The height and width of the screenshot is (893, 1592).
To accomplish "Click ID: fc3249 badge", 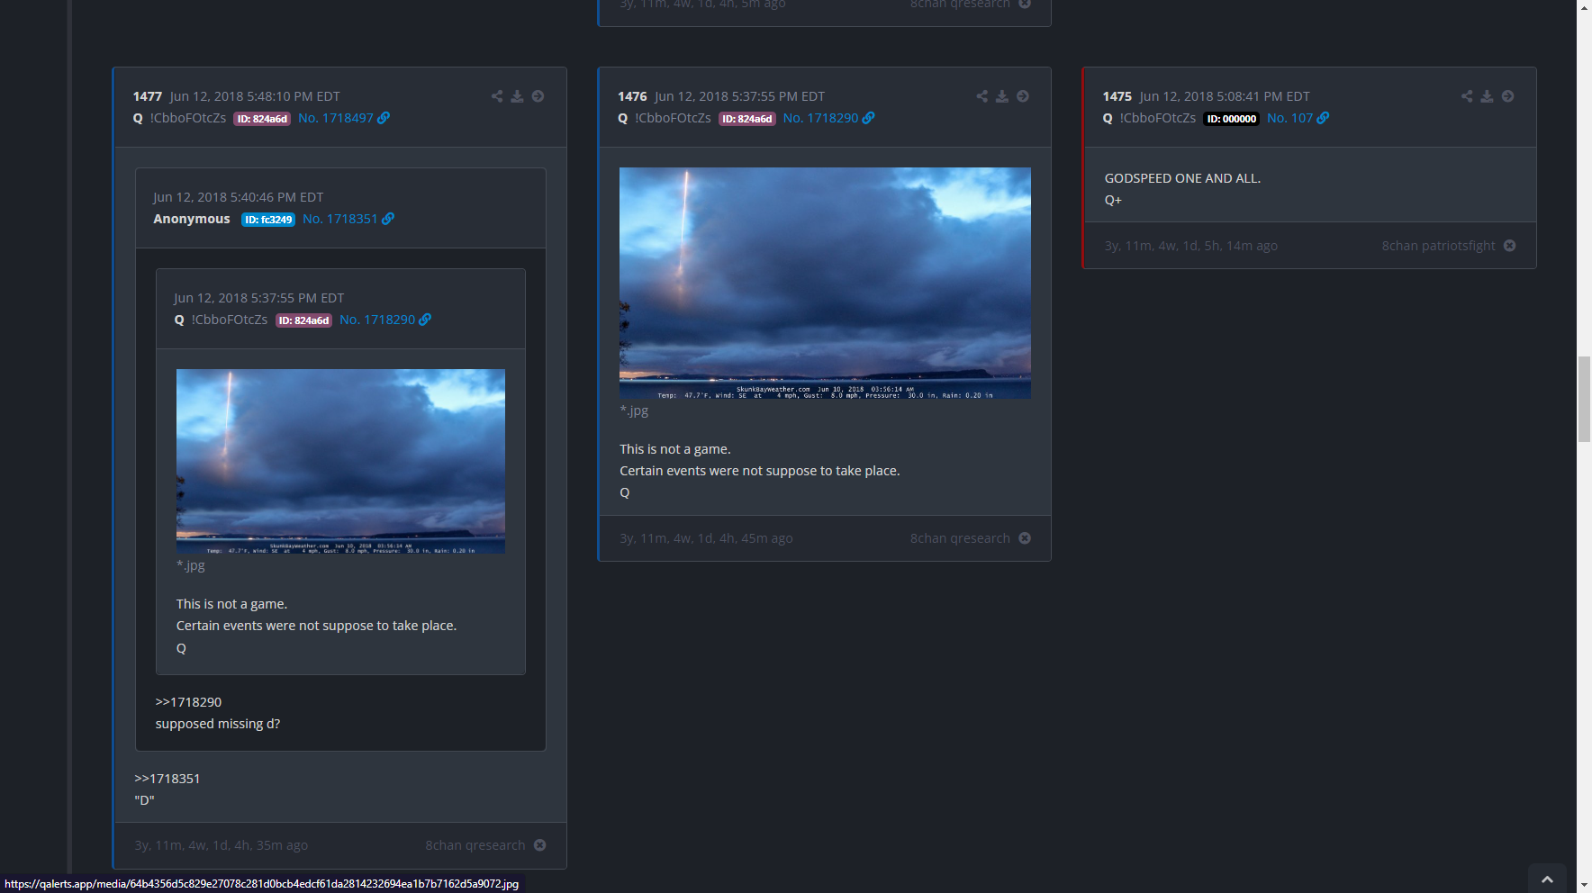I will 268,220.
